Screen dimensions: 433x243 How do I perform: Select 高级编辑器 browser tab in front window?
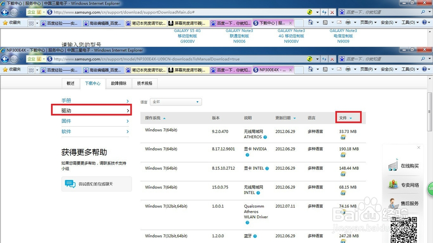click(x=103, y=70)
